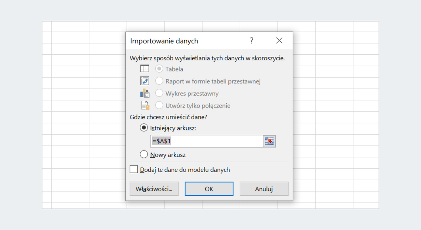Screen dimensions: 421x230
Task: Click the Wybierz sposób wyświetlania heading text
Action: 207,58
